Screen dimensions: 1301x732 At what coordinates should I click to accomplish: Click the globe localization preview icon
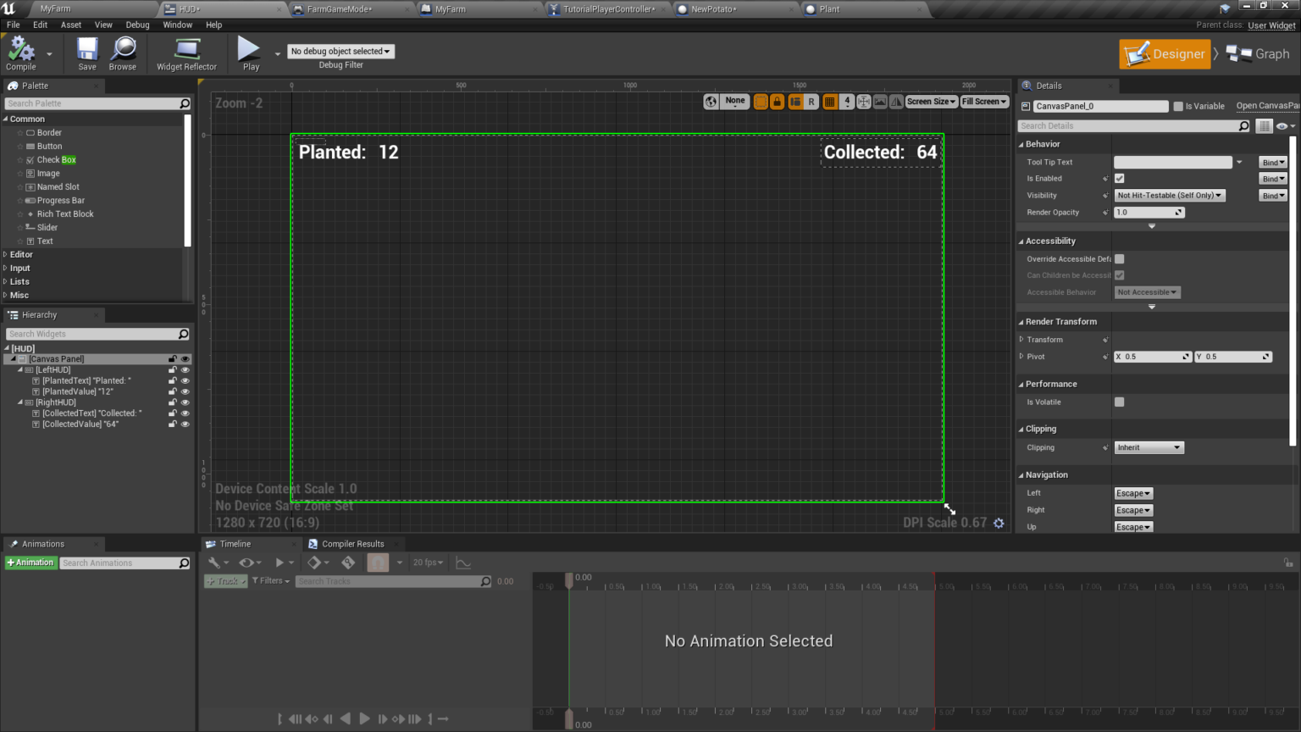coord(710,101)
